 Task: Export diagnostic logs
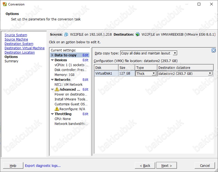coord(43,165)
